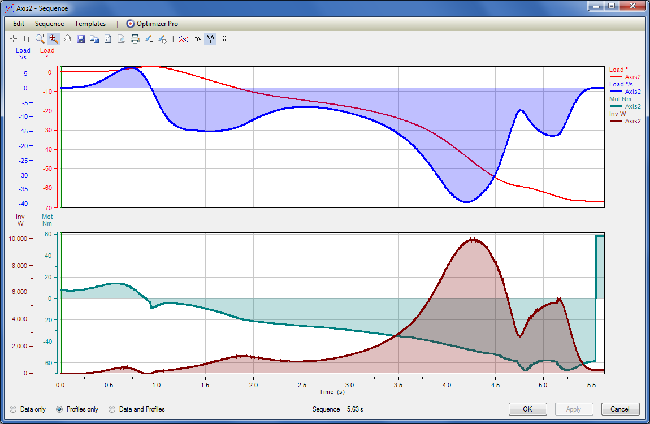The width and height of the screenshot is (650, 424).
Task: Choose the Data and Profiles option
Action: (112, 409)
